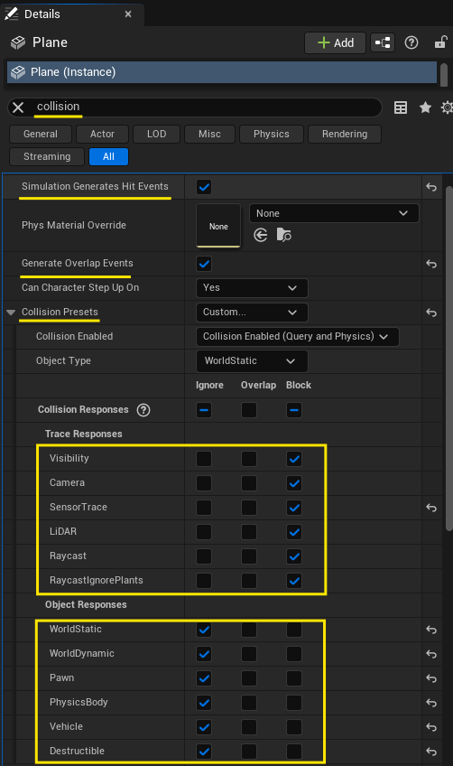Image resolution: width=453 pixels, height=766 pixels.
Task: Open Can Character Step Up On dropdown
Action: point(252,288)
